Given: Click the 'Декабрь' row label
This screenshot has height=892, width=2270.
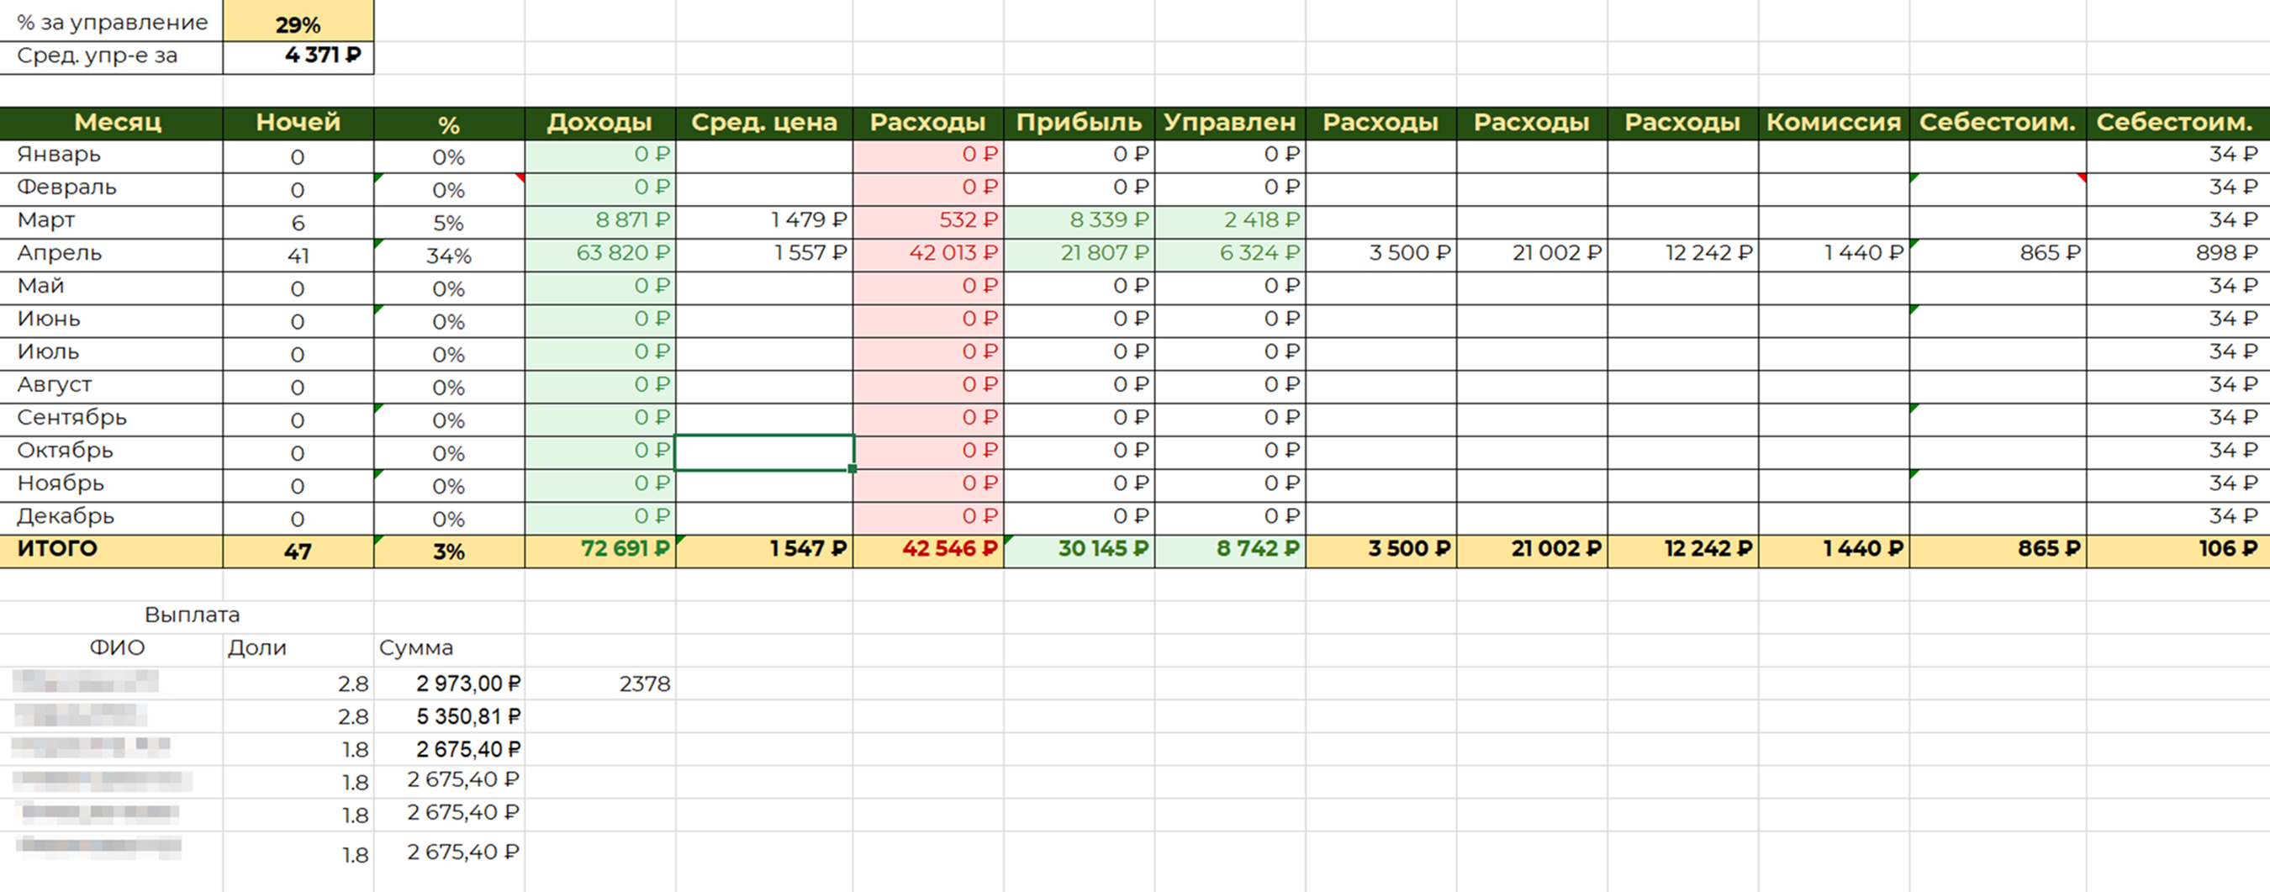Looking at the screenshot, I should click(x=111, y=518).
